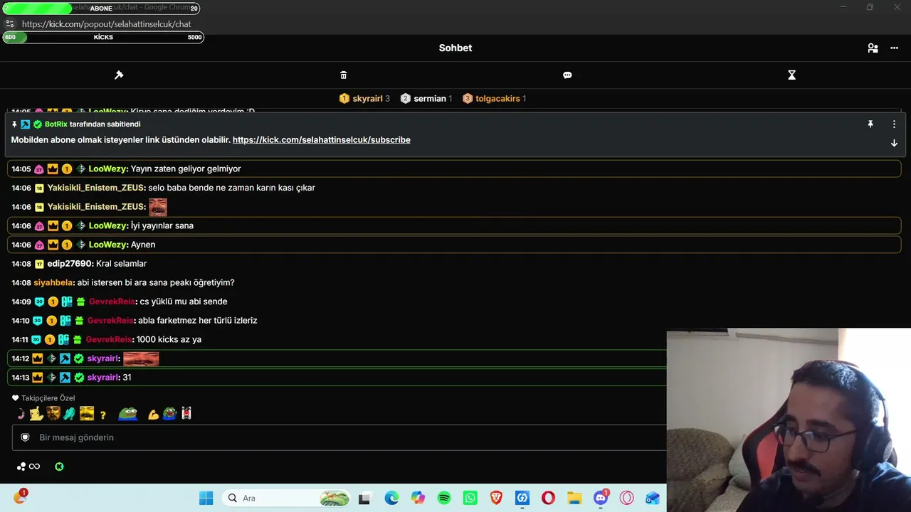Open Copilot from taskbar

click(418, 498)
